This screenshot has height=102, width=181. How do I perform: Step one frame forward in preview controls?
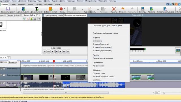tap(60, 52)
